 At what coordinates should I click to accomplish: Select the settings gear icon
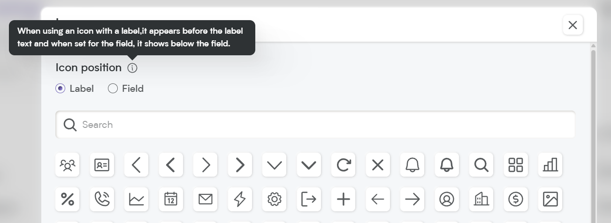tap(274, 199)
